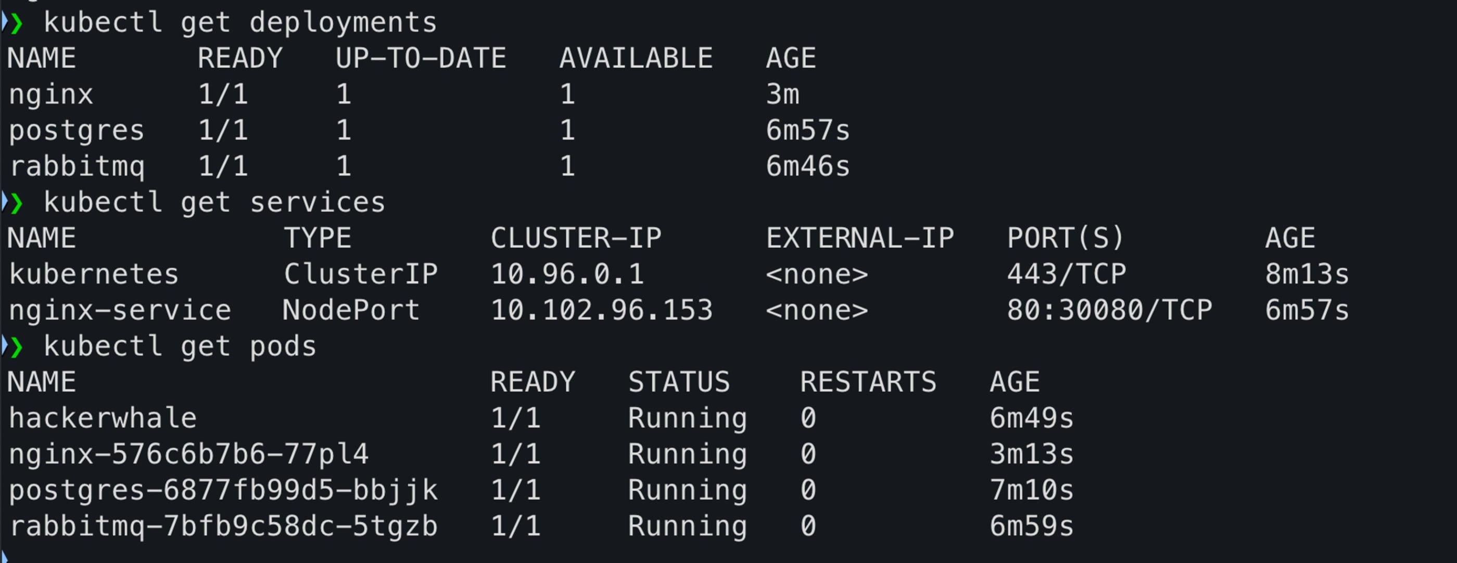Click the green prompt arrow before kubectl get pods
Screen dimensions: 1457x563
[x=16, y=347]
